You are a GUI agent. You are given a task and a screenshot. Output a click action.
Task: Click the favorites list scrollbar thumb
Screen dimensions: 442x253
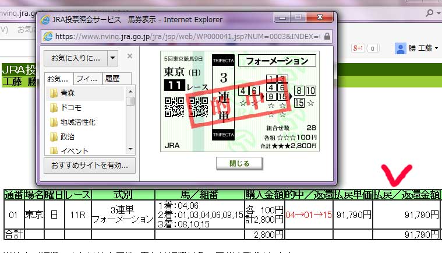pos(130,101)
